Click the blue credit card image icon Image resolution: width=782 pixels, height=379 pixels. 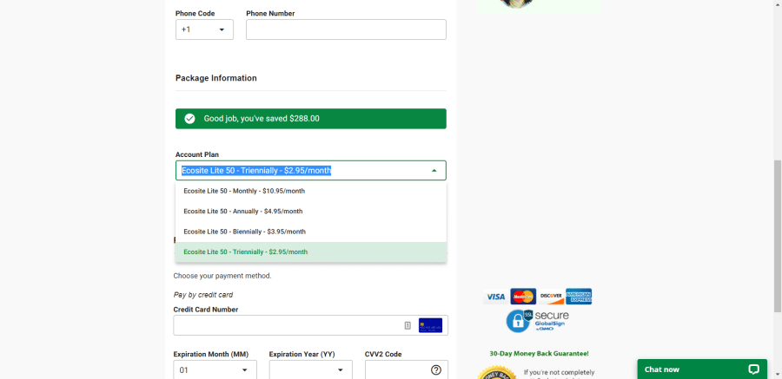[430, 325]
